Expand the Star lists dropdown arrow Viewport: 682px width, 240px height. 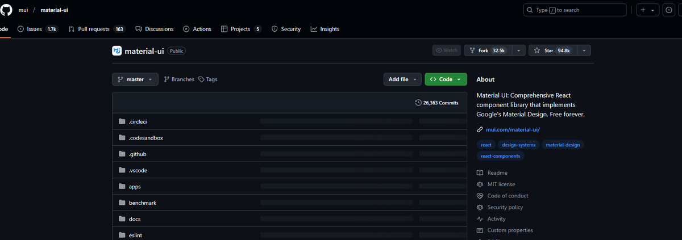pyautogui.click(x=584, y=50)
